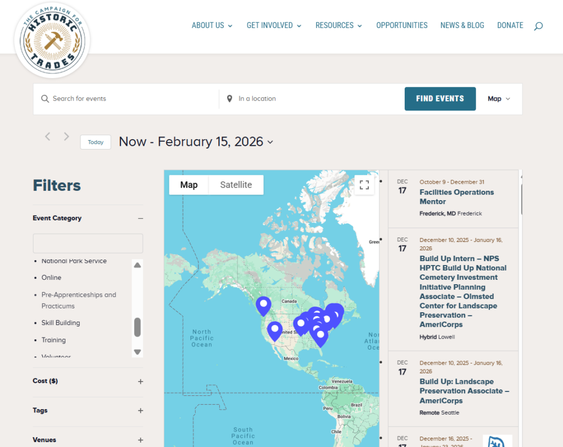563x447 pixels.
Task: Open the About Us menu
Action: [x=212, y=25]
